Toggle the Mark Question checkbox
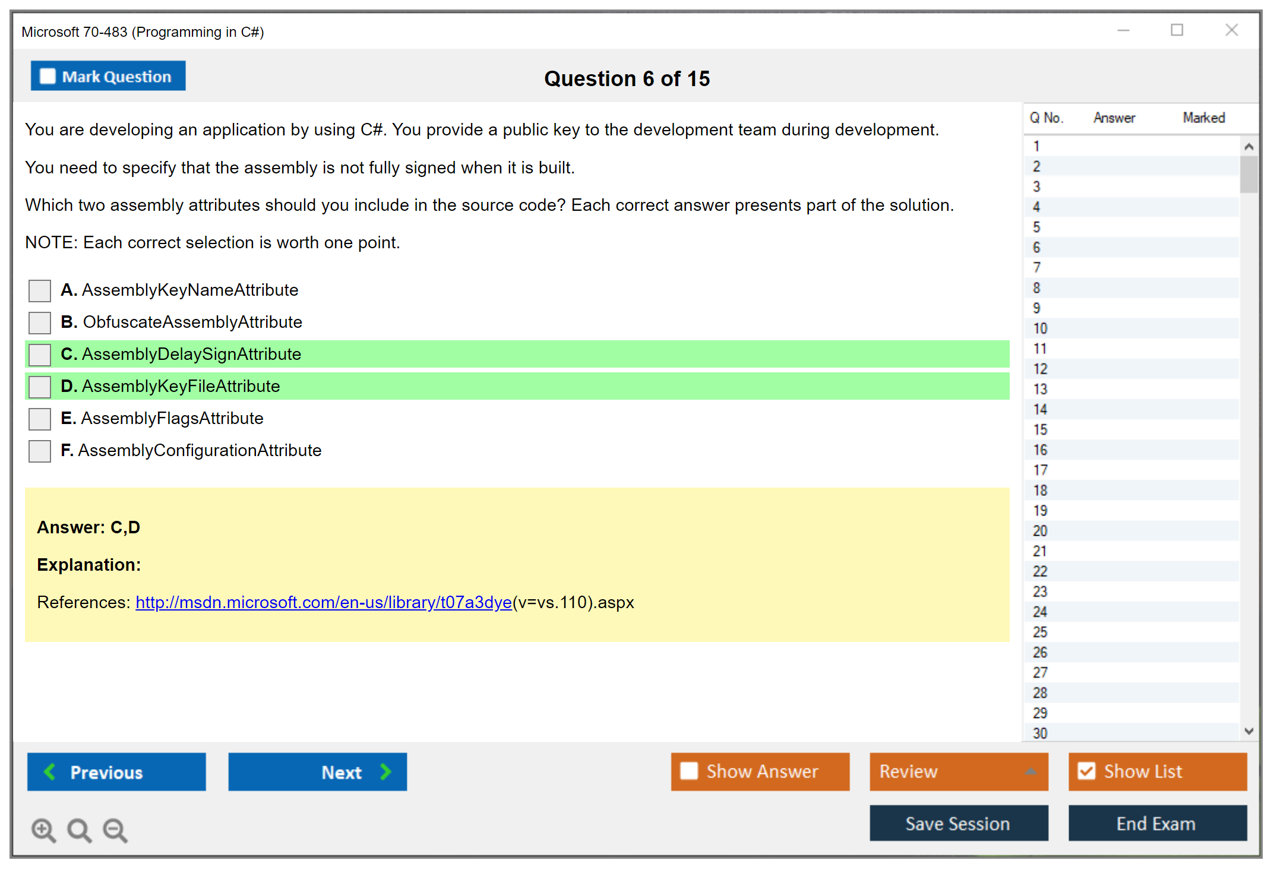Viewport: 1277px width, 873px height. click(48, 76)
